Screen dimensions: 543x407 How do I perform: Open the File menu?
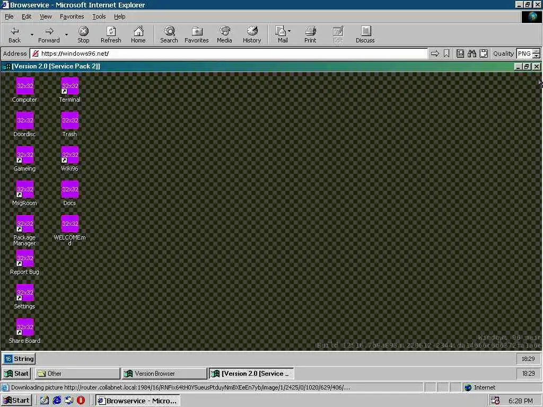[9, 16]
